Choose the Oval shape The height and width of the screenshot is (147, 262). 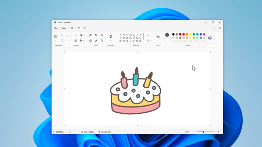point(127,35)
